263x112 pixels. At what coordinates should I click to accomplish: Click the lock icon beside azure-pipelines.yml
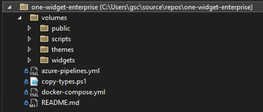click(x=26, y=71)
